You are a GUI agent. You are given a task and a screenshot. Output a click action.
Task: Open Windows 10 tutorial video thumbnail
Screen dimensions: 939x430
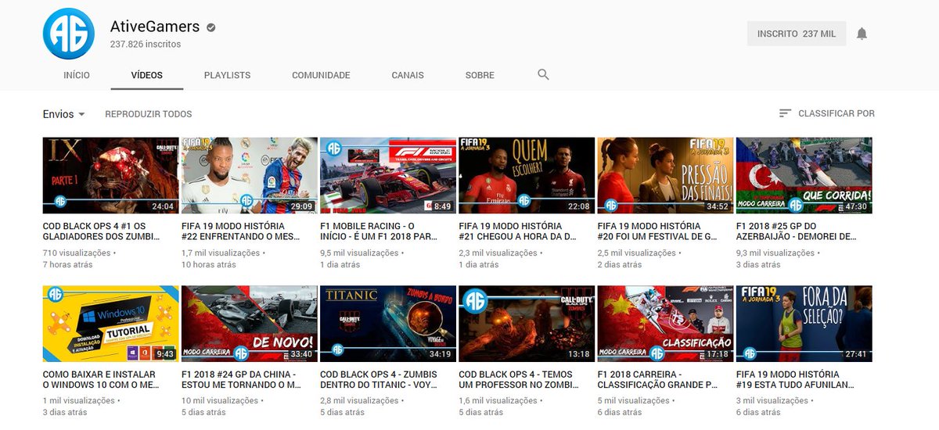click(110, 324)
